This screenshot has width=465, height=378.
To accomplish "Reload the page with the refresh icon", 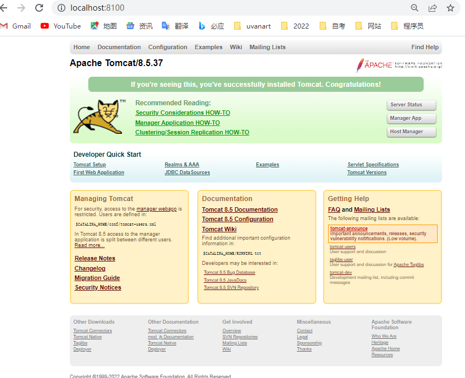I will point(39,8).
